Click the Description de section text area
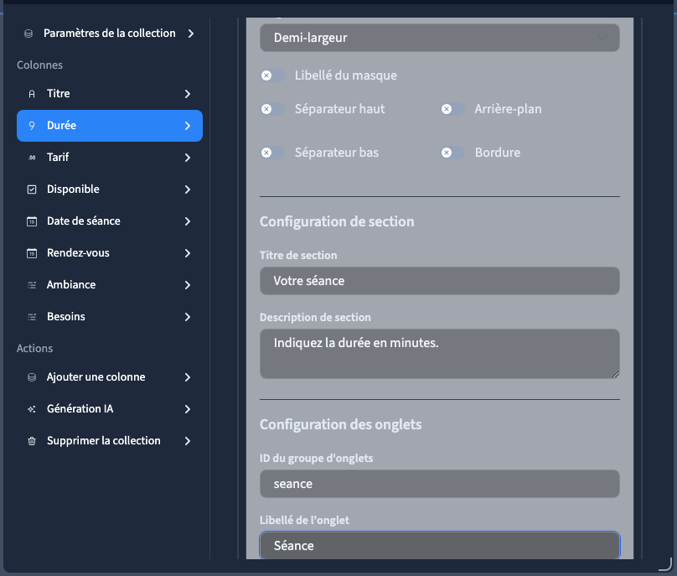Screen dimensions: 677x576 point(440,354)
